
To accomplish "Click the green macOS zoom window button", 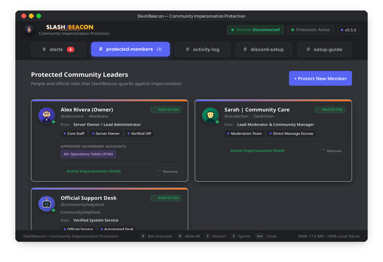I will click(39, 16).
